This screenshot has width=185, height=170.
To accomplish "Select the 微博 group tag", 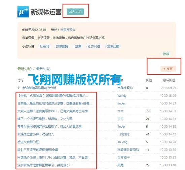I will tap(78, 46).
